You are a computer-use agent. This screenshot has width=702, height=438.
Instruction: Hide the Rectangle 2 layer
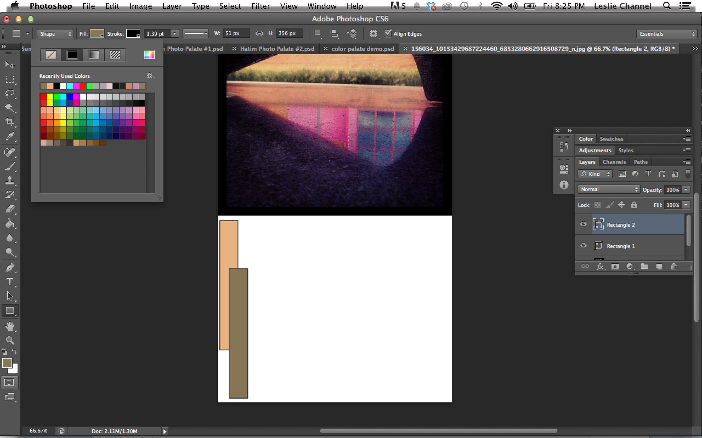[583, 224]
